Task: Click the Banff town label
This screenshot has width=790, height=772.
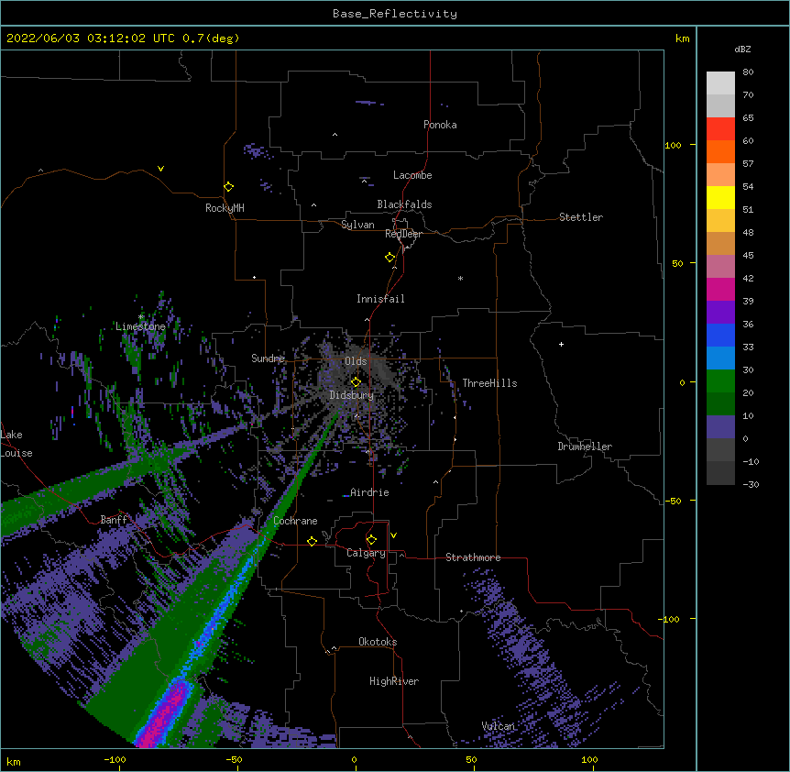Action: 114,520
